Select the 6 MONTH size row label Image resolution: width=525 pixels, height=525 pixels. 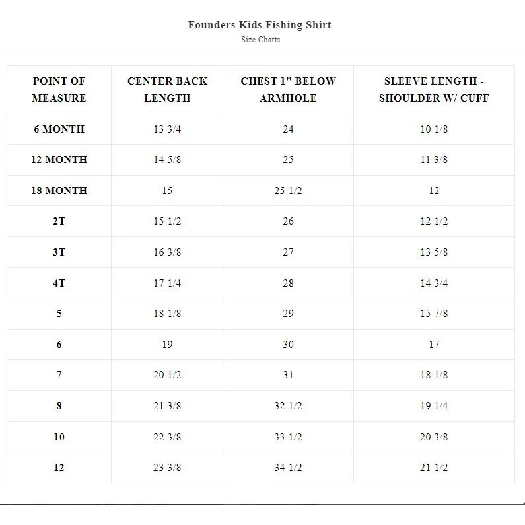[x=59, y=129]
